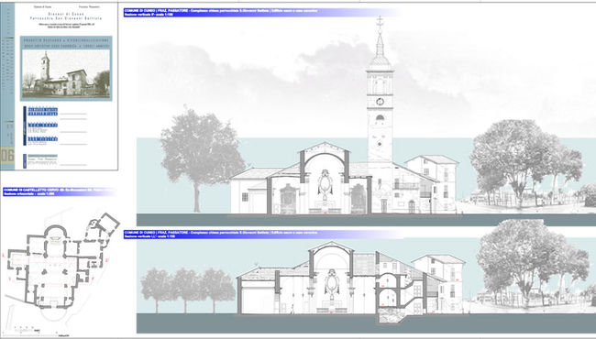Select the sheet number 06 label

point(7,156)
